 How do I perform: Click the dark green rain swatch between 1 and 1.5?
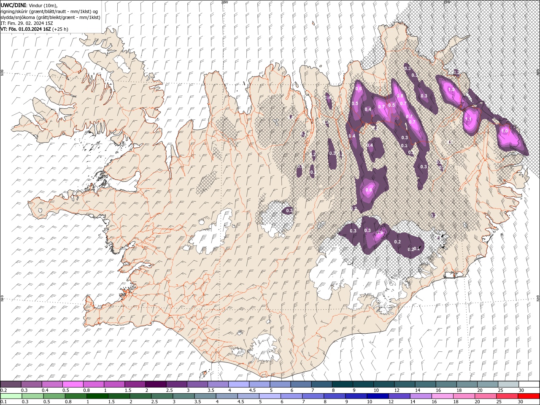tap(97, 396)
